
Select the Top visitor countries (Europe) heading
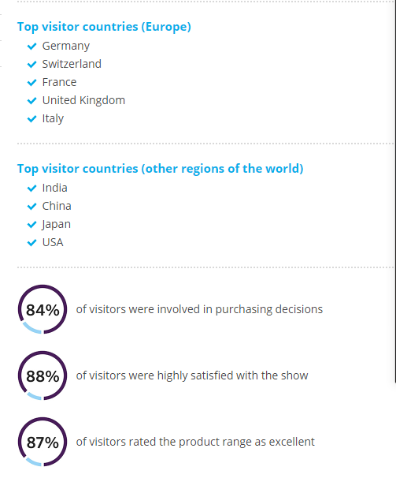(x=104, y=27)
